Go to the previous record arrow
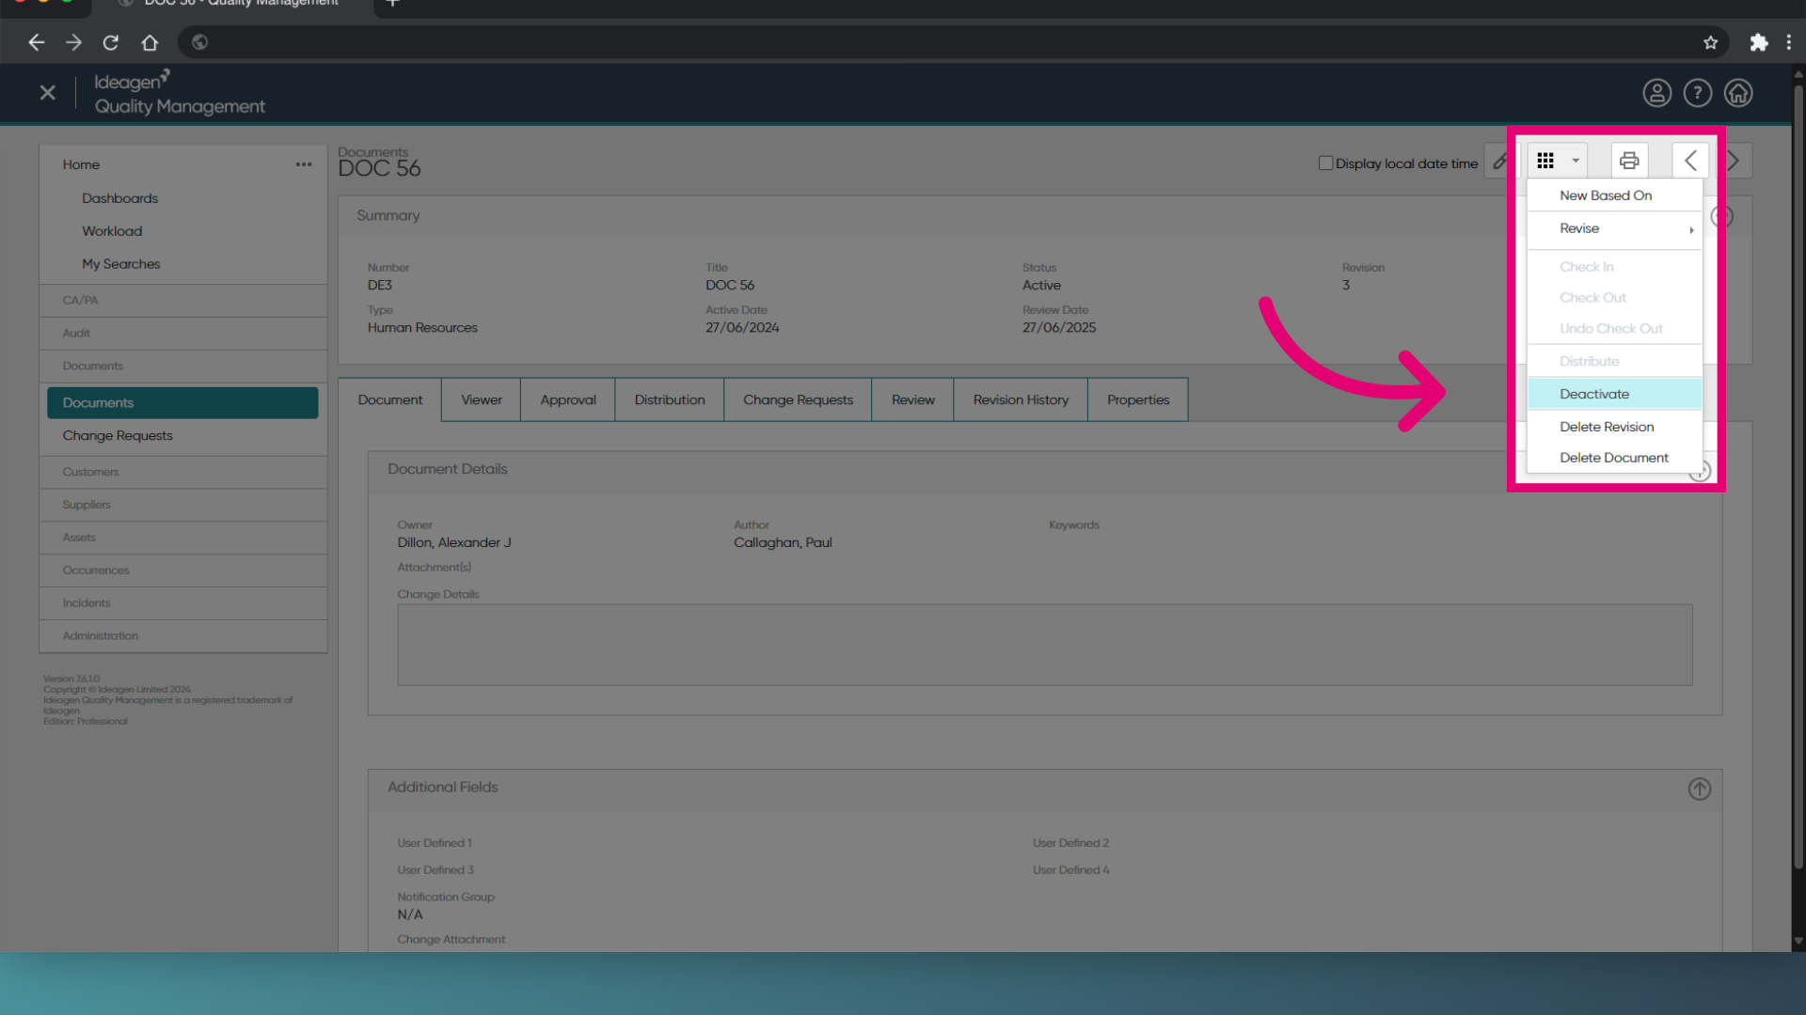 [x=1690, y=161]
